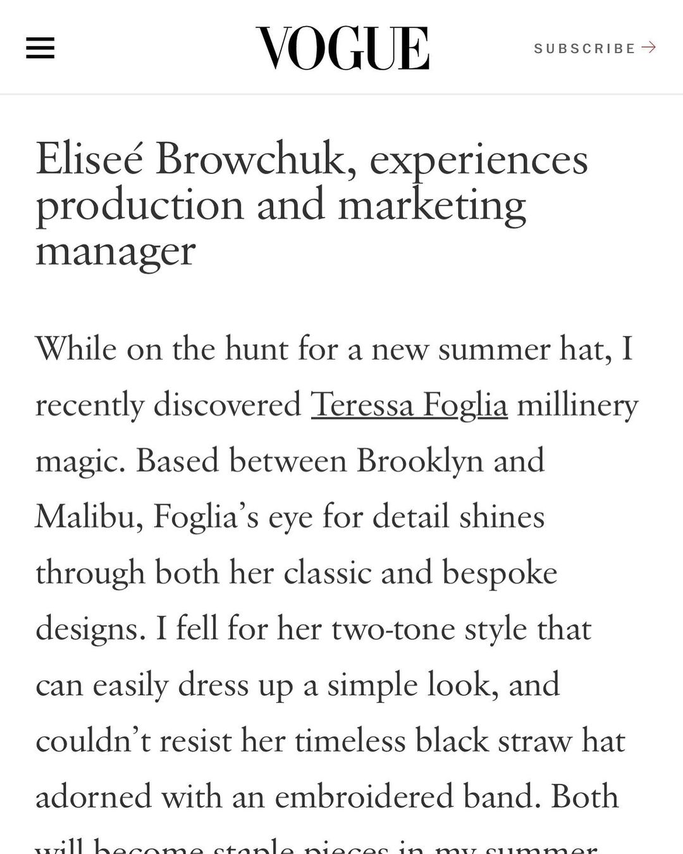Click the word "magic" in the paragraph
The image size is (683, 854).
(x=80, y=461)
